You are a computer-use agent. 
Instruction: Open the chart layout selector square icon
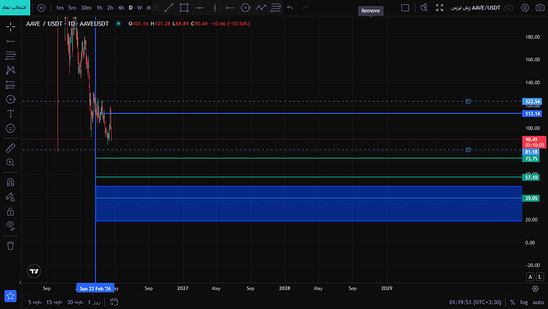[405, 8]
